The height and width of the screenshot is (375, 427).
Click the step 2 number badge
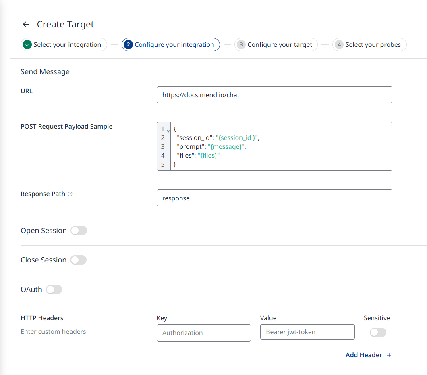click(x=128, y=45)
